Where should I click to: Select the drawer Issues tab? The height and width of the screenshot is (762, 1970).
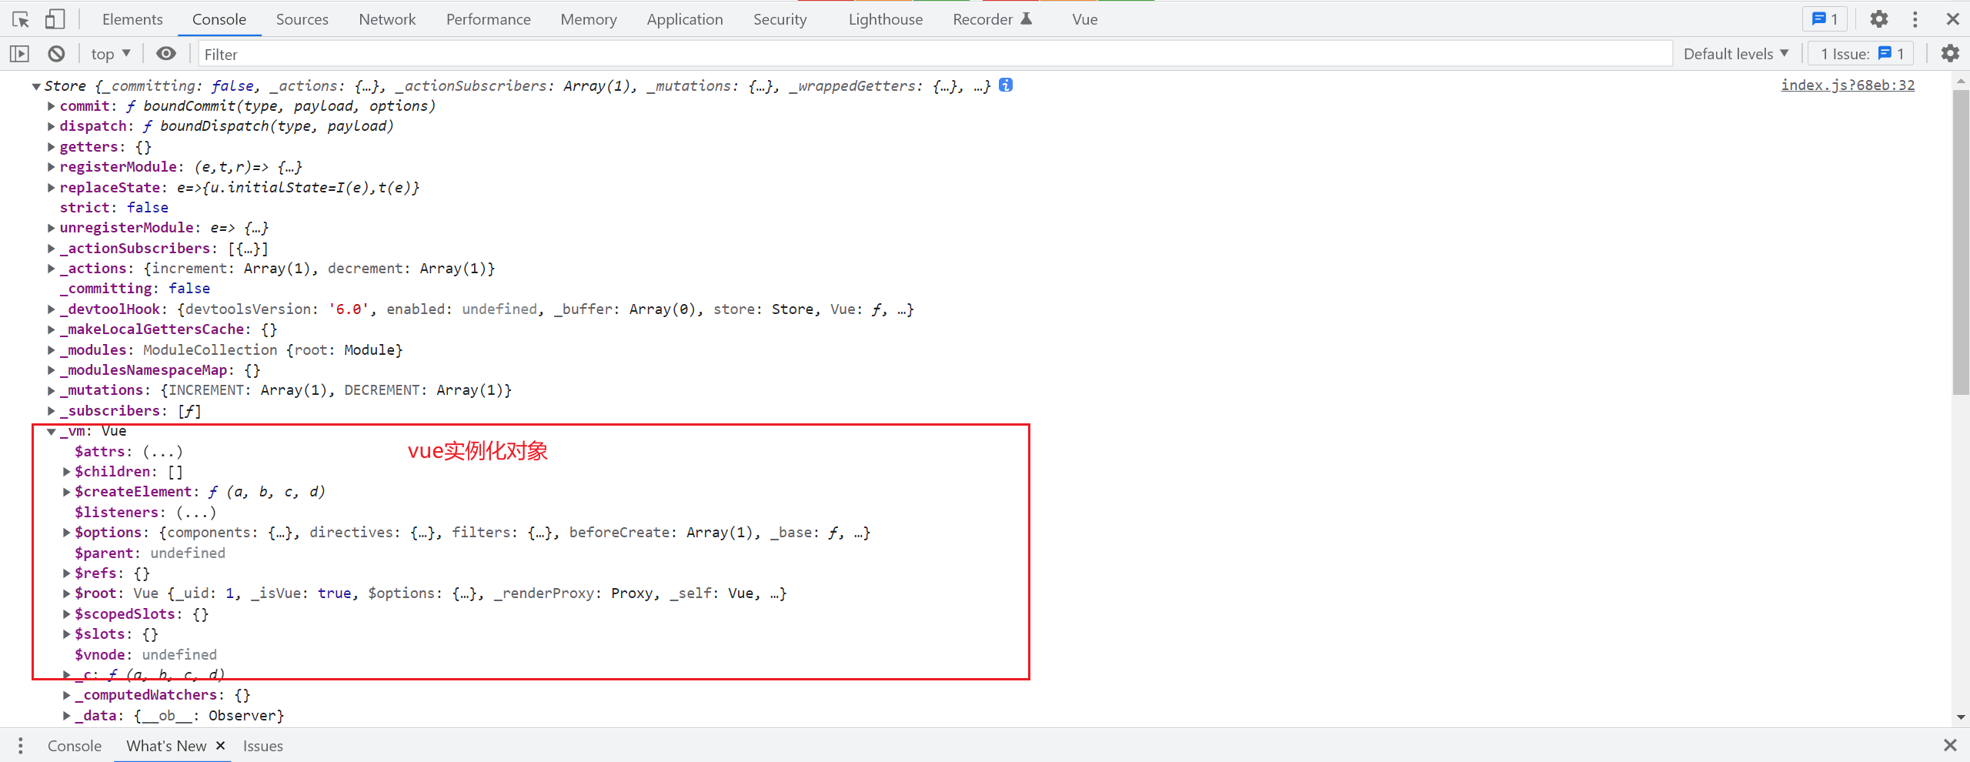[263, 746]
